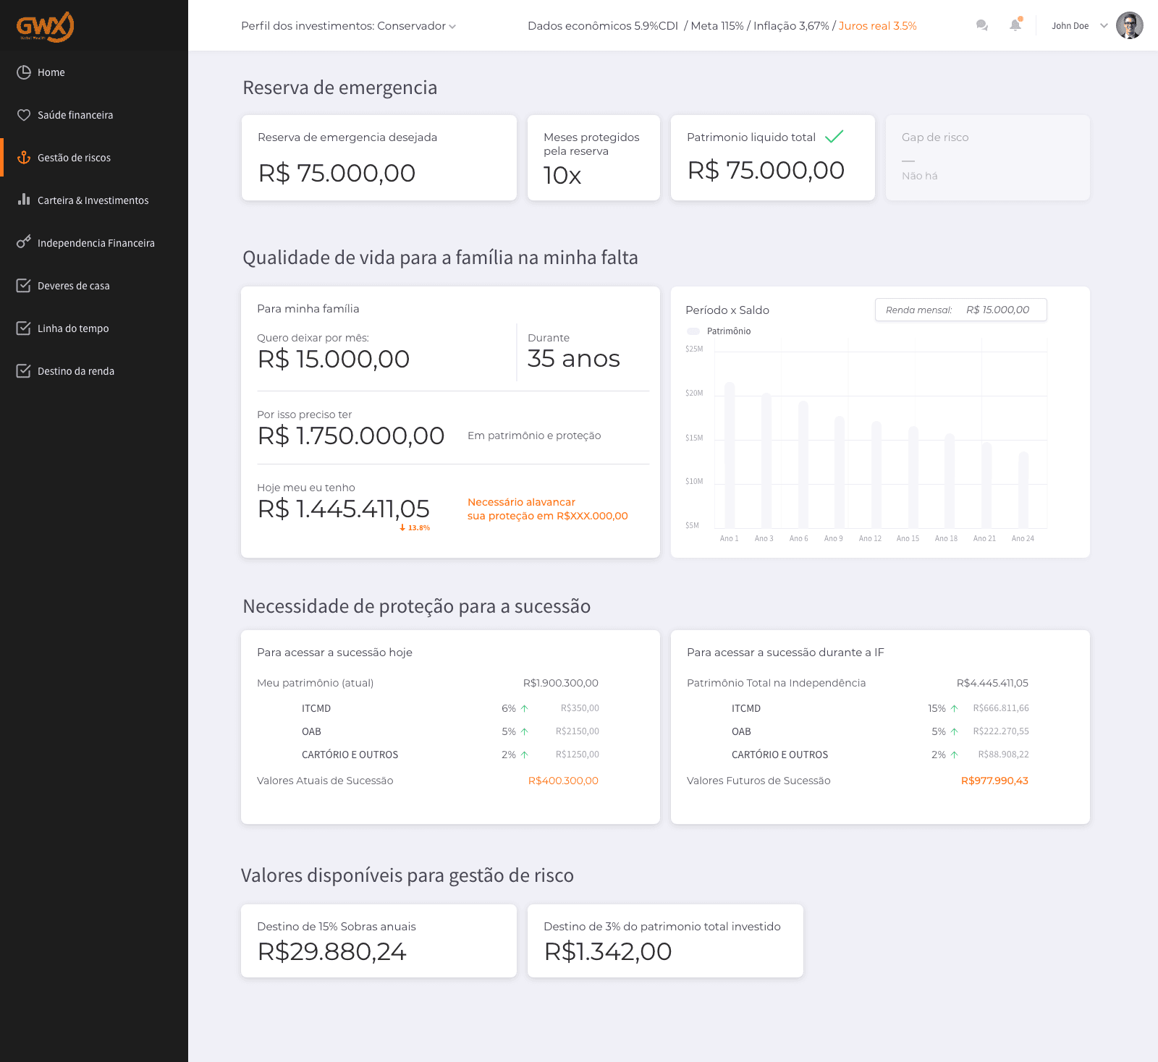The width and height of the screenshot is (1158, 1062).
Task: Click the green arrow next to ITCMD 6%
Action: (x=525, y=708)
